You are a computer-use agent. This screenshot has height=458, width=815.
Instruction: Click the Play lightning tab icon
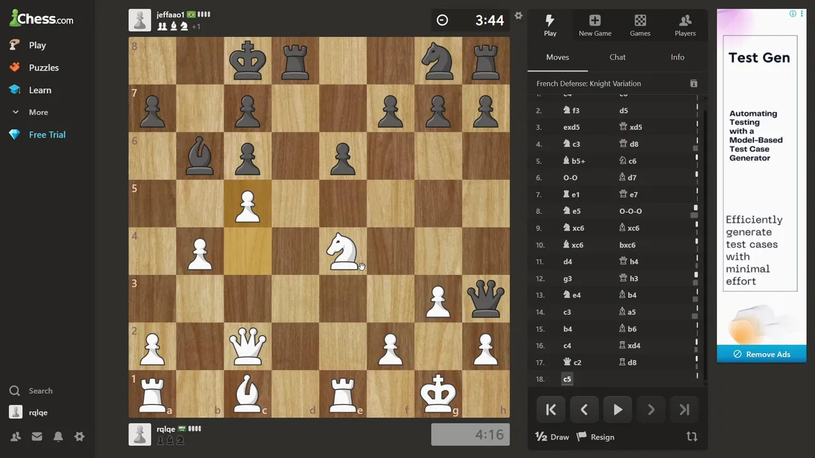[550, 25]
